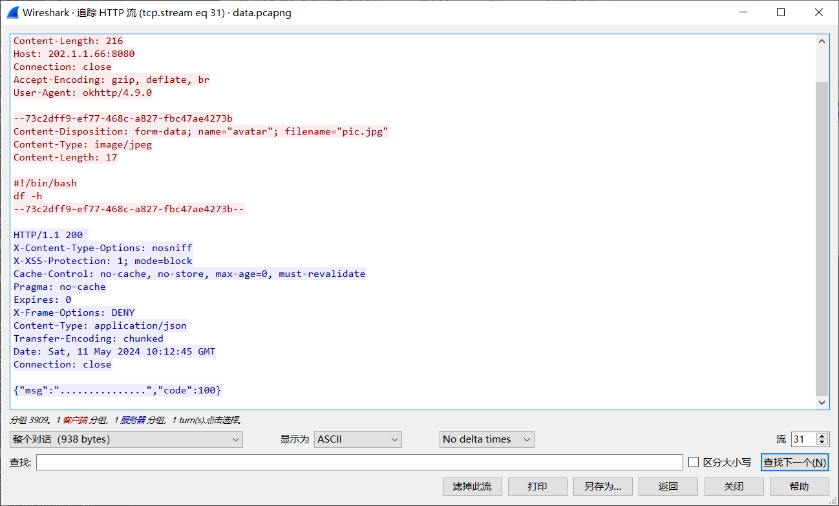Click the Host: 202.1.1.66:8080 line
This screenshot has width=839, height=506.
74,54
